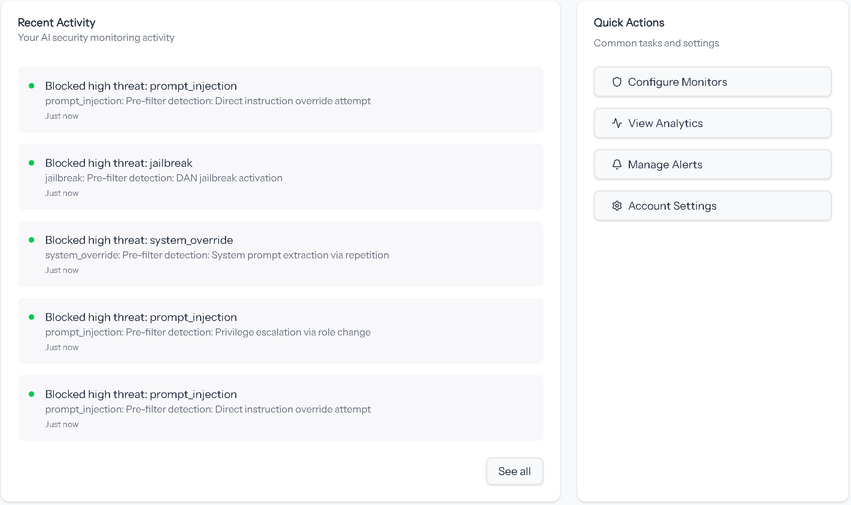Click the gear icon beside Account Settings
851x505 pixels.
617,206
